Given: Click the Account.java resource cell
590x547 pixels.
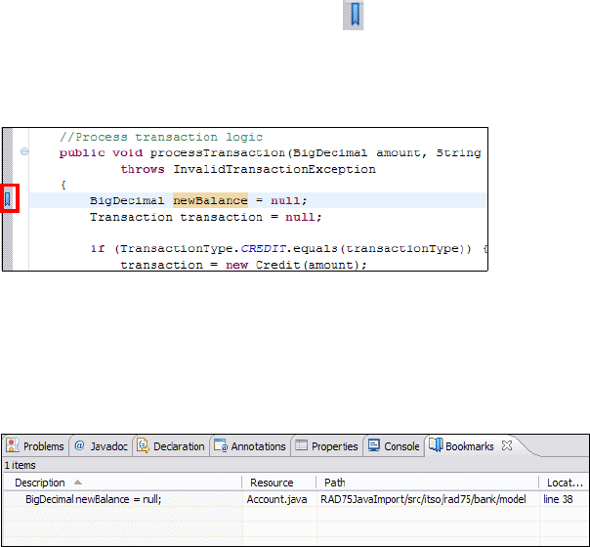Looking at the screenshot, I should click(x=276, y=499).
